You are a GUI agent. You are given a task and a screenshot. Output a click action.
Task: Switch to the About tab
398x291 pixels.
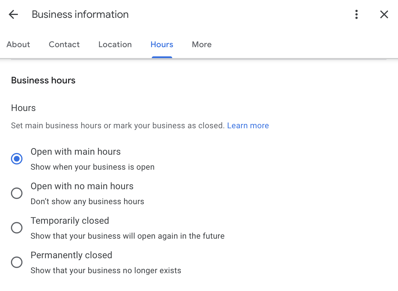(18, 45)
